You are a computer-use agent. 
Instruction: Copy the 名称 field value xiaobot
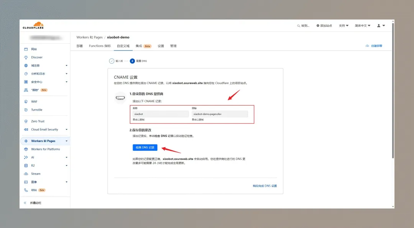(x=161, y=114)
